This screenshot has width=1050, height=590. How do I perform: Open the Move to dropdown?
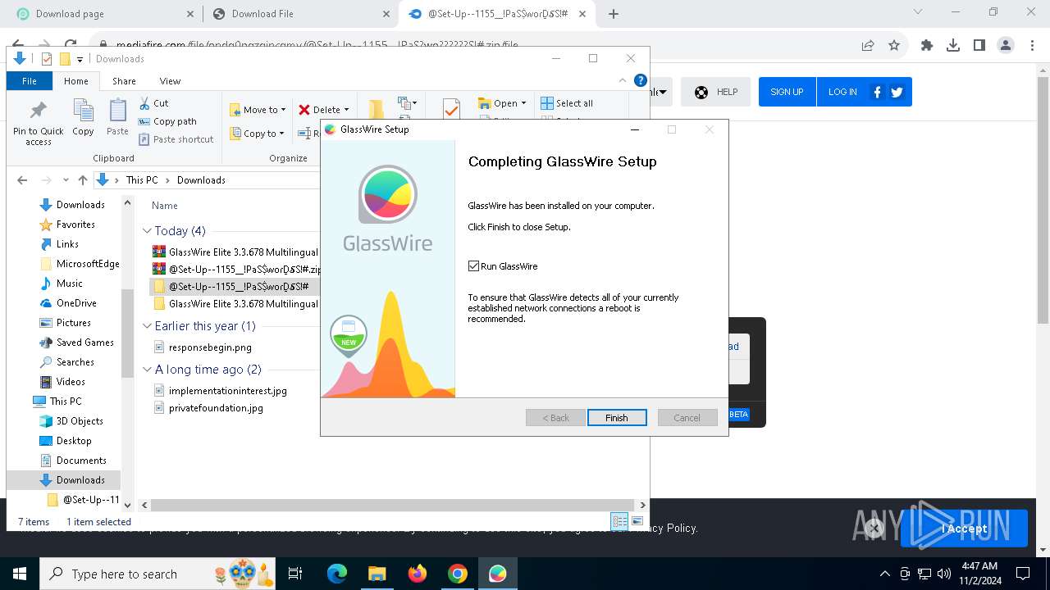(258, 110)
